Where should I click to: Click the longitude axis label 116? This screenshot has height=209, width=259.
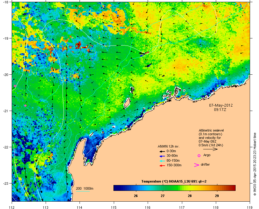pyautogui.click(x=148, y=207)
